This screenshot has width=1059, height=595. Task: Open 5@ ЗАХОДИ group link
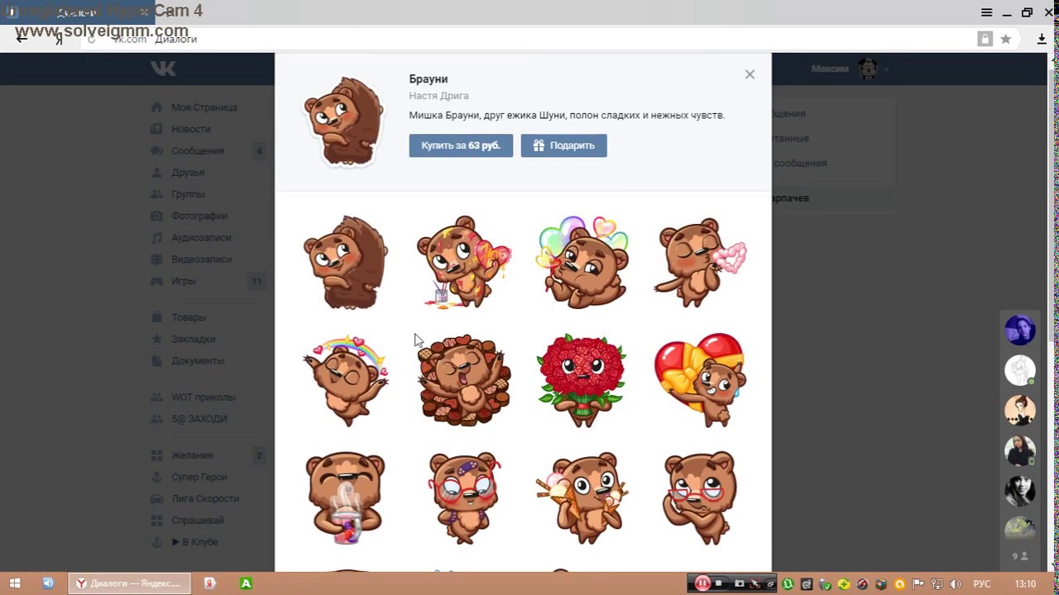pyautogui.click(x=199, y=419)
